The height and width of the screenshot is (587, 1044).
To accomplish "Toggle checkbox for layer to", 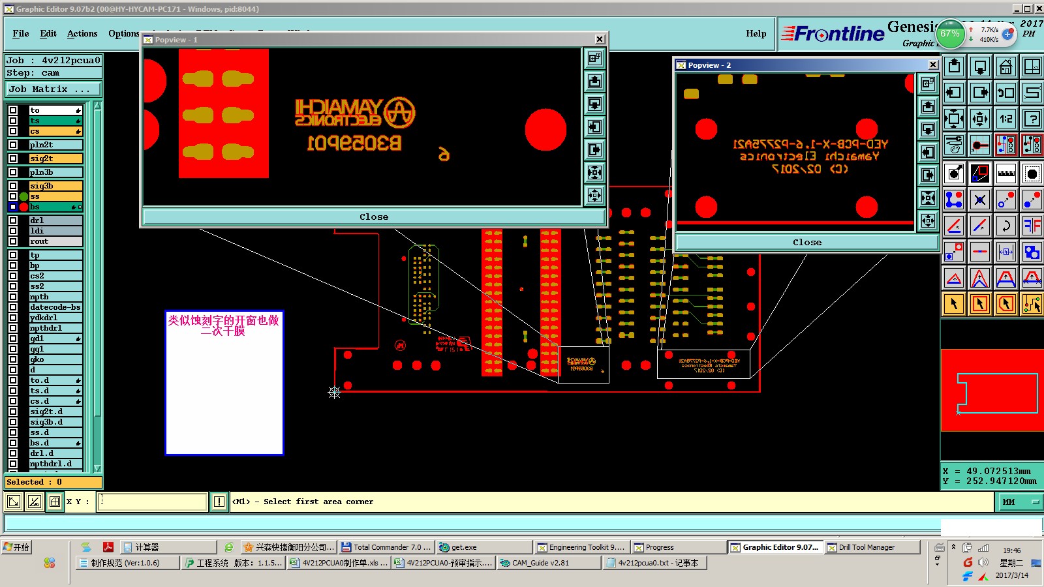I will coord(13,110).
